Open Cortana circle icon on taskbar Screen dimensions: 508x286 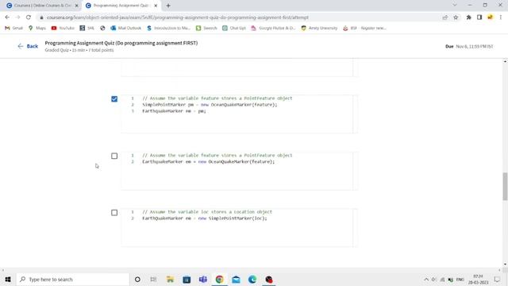pyautogui.click(x=137, y=279)
